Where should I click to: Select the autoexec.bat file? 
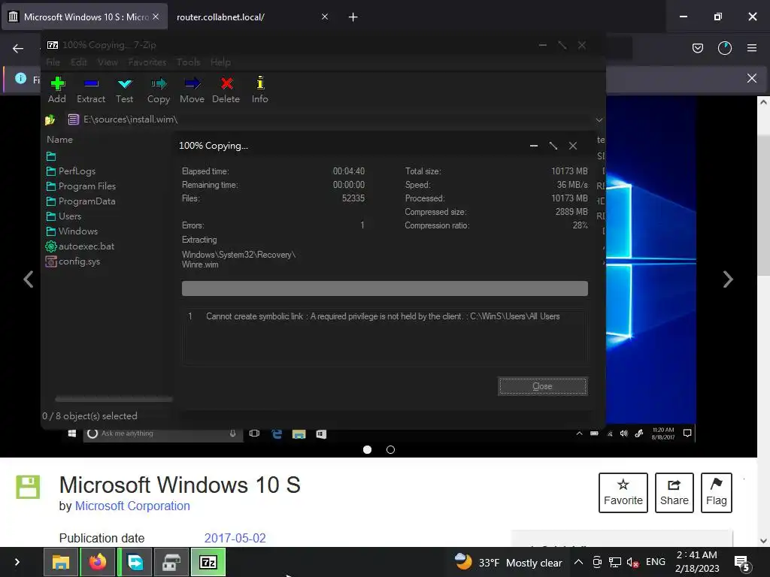click(86, 246)
